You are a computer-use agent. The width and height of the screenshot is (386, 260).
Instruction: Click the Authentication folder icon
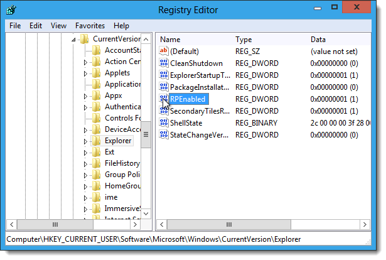pos(96,107)
